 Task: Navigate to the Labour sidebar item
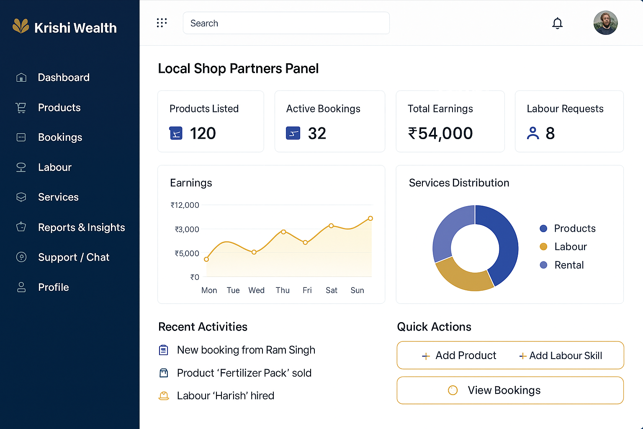[x=55, y=168]
